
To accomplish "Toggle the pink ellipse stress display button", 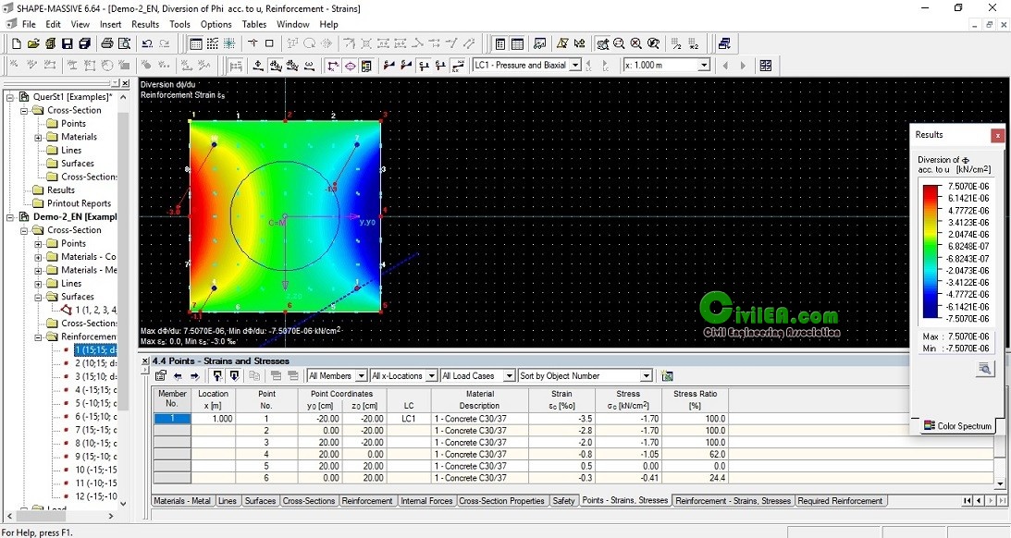I will [350, 66].
